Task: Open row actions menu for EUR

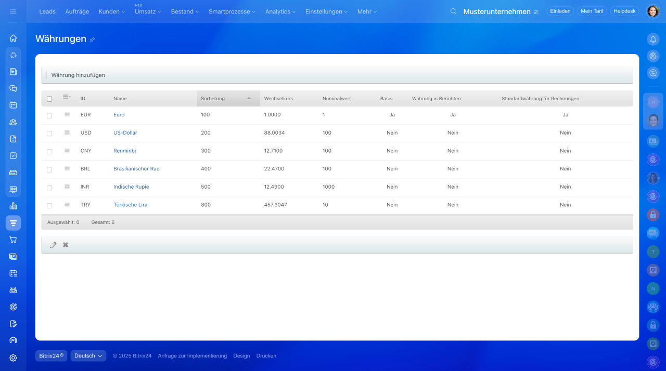Action: click(67, 114)
